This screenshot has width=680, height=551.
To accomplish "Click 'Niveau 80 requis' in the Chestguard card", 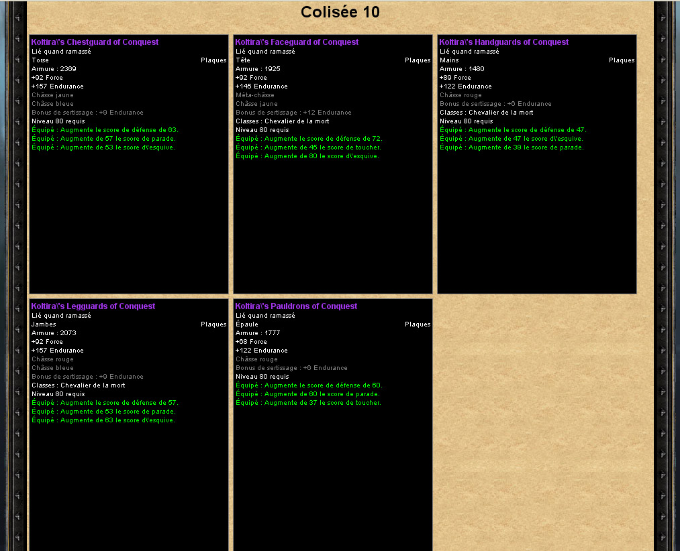I will (58, 121).
